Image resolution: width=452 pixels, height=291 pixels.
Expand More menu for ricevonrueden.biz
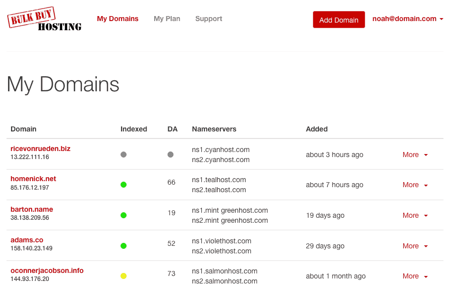coord(415,155)
